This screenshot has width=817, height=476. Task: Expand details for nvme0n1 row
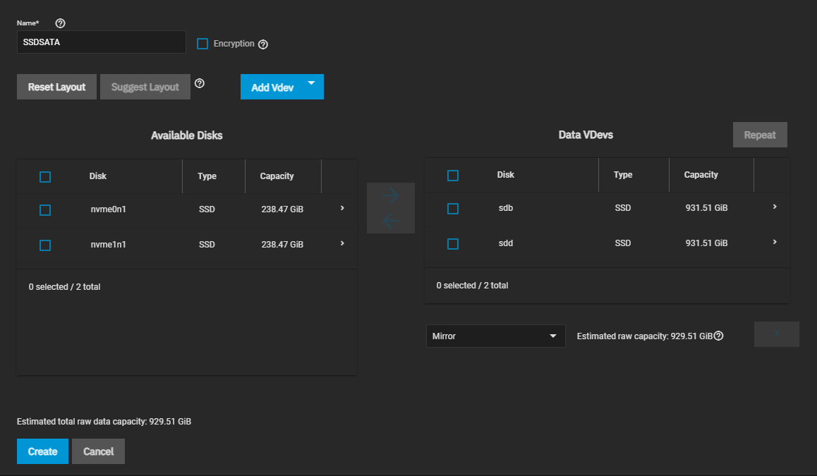(342, 208)
